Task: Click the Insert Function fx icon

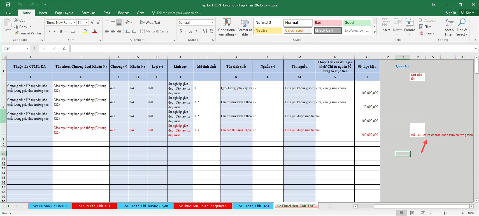Action: (x=64, y=49)
